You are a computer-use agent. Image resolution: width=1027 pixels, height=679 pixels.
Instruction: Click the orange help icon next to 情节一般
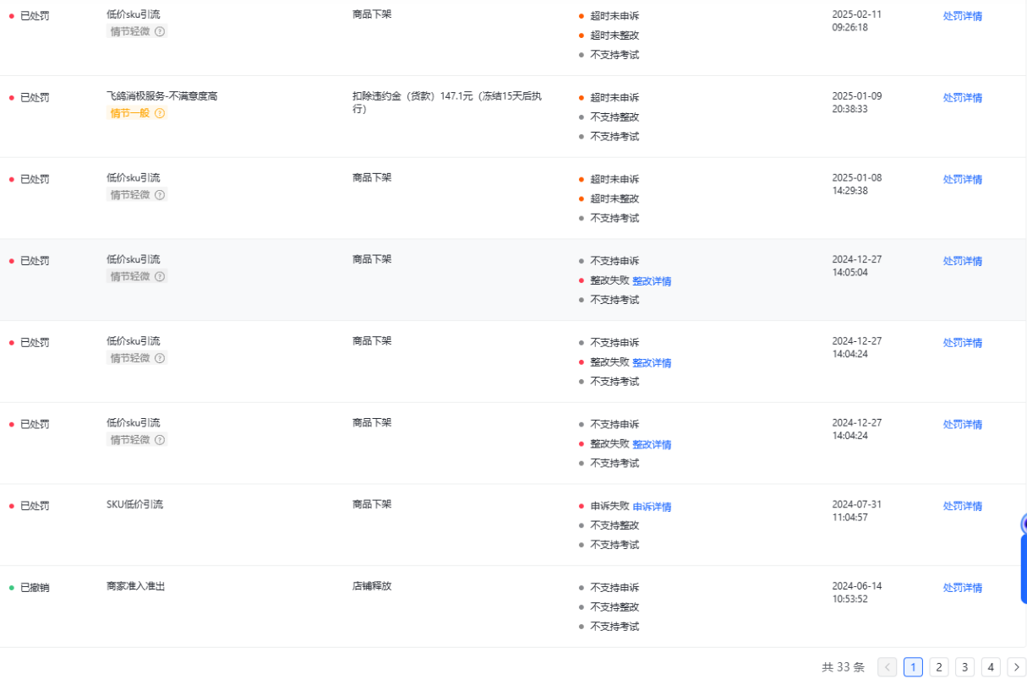(160, 113)
